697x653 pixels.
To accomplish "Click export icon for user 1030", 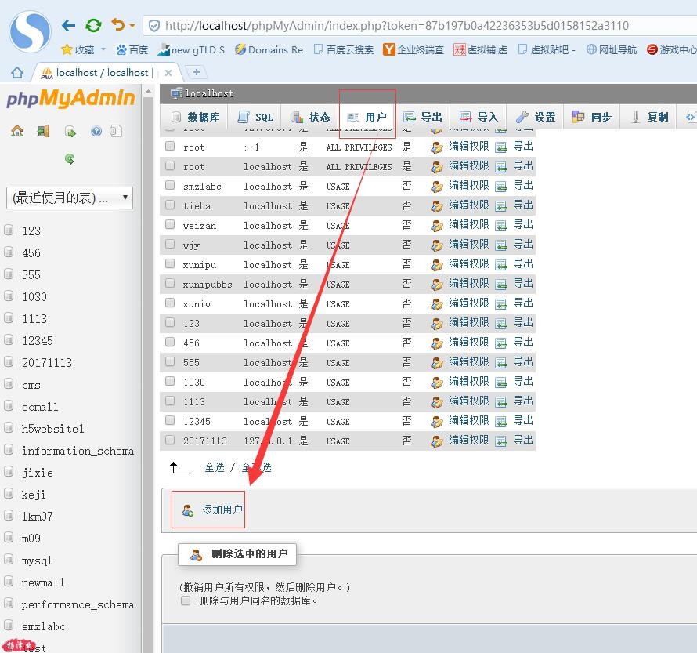I will tap(501, 382).
